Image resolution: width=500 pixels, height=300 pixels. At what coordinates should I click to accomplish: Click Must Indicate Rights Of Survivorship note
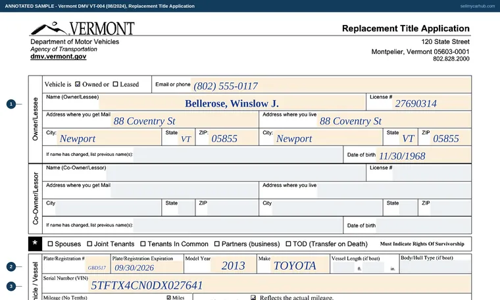[x=422, y=244]
